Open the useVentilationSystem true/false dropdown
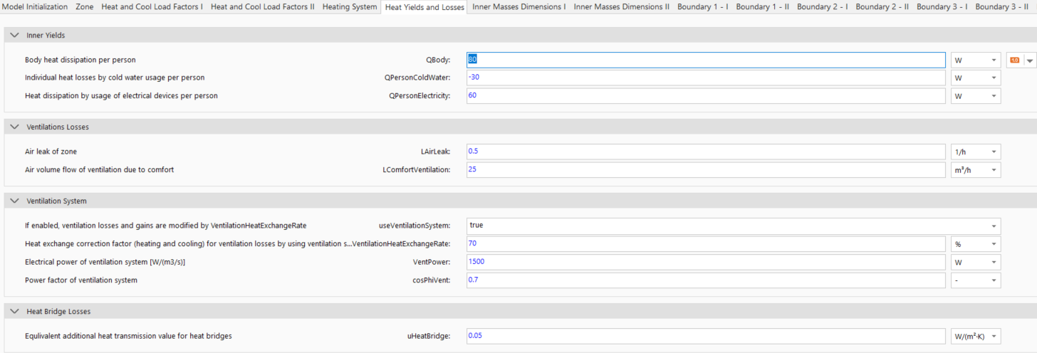Image resolution: width=1037 pixels, height=353 pixels. tap(734, 226)
